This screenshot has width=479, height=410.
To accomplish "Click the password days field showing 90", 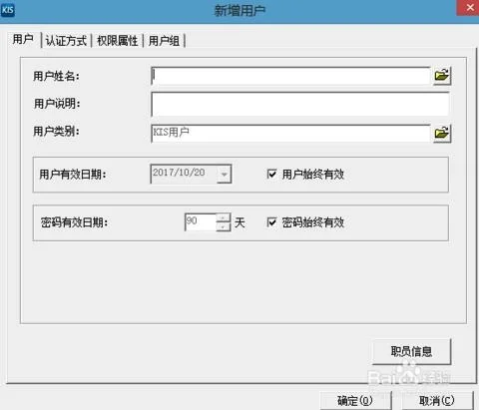I will 201,222.
